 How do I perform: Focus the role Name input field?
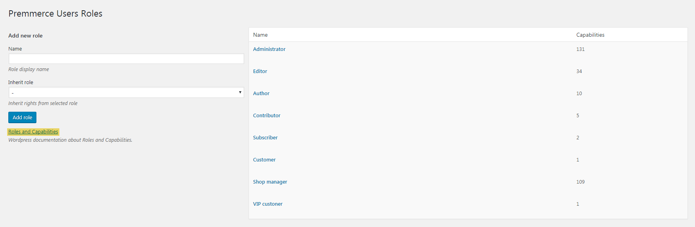(x=126, y=59)
